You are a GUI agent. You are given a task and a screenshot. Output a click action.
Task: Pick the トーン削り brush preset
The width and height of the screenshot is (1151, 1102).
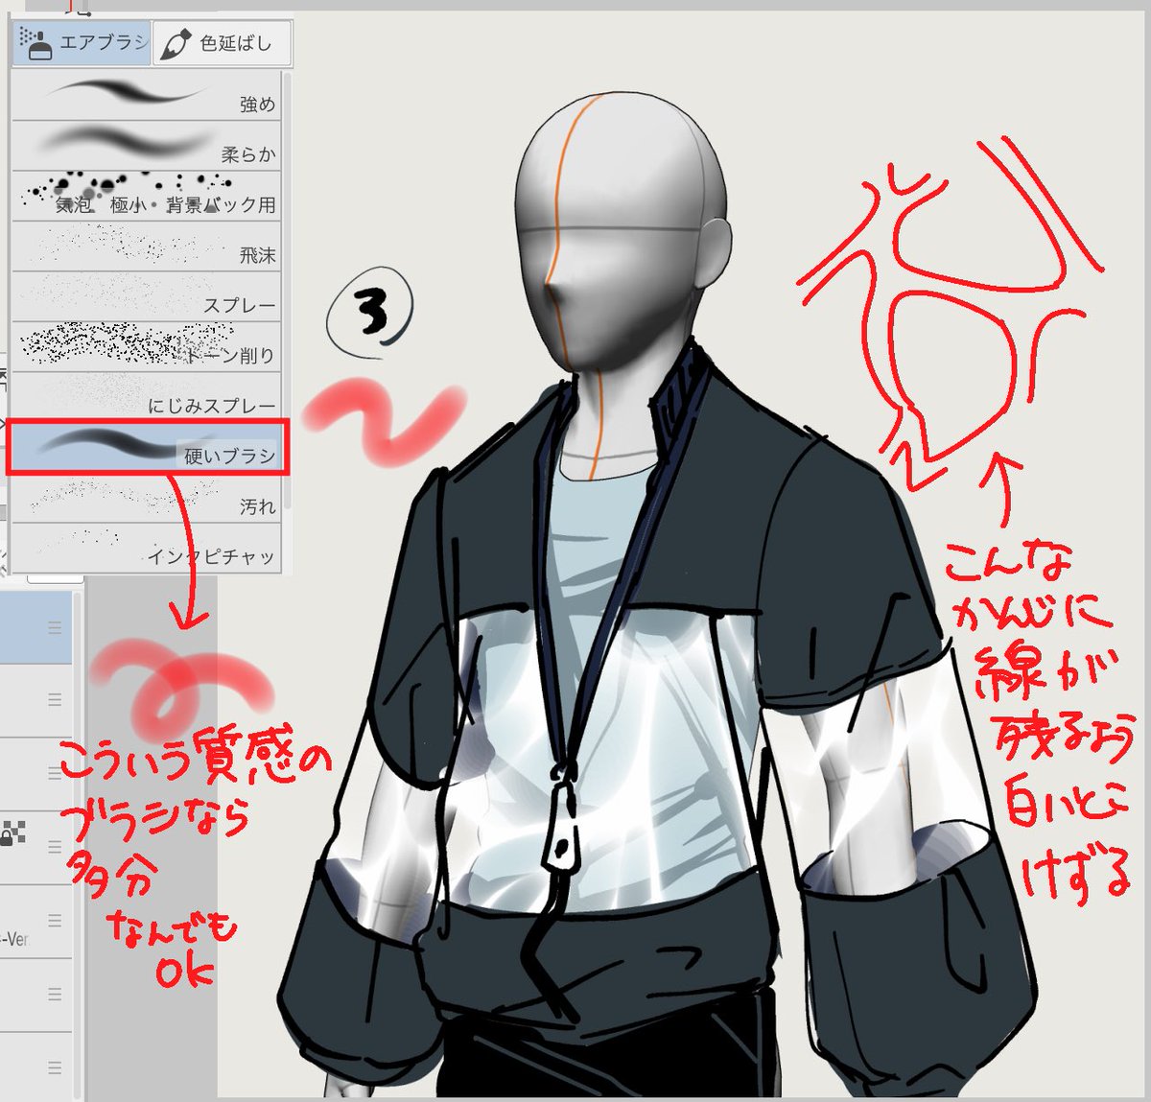[x=146, y=346]
